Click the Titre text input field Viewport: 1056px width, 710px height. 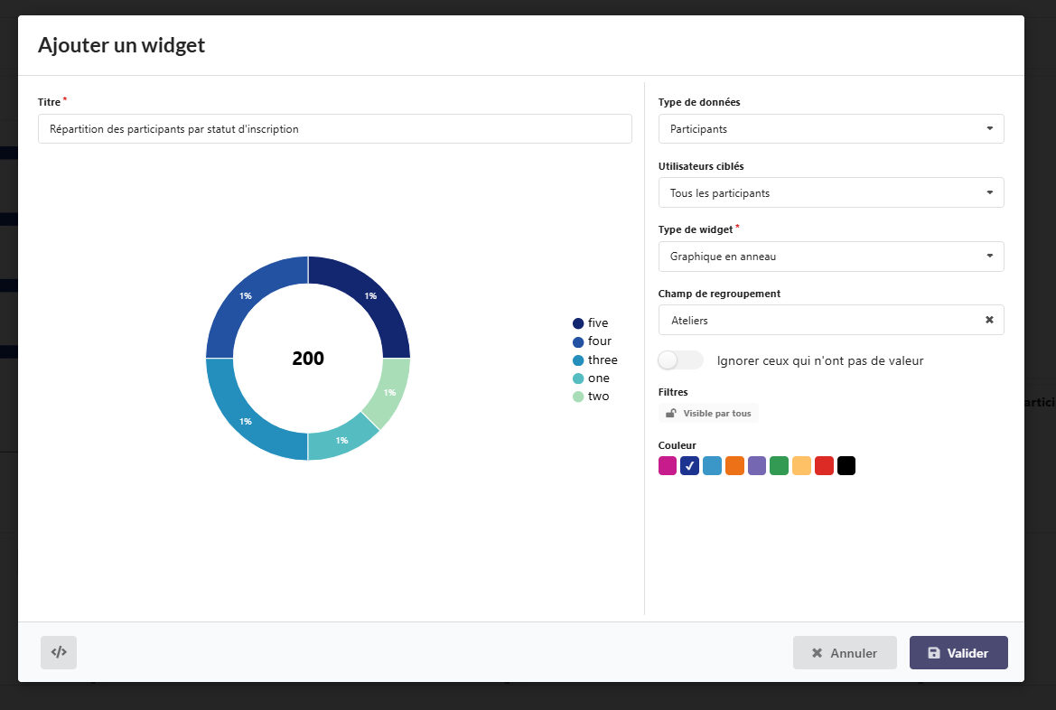334,129
